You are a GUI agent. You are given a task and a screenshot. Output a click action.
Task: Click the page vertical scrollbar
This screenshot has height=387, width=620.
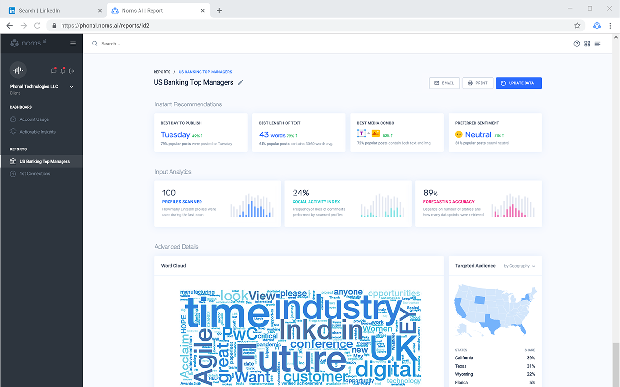616,365
